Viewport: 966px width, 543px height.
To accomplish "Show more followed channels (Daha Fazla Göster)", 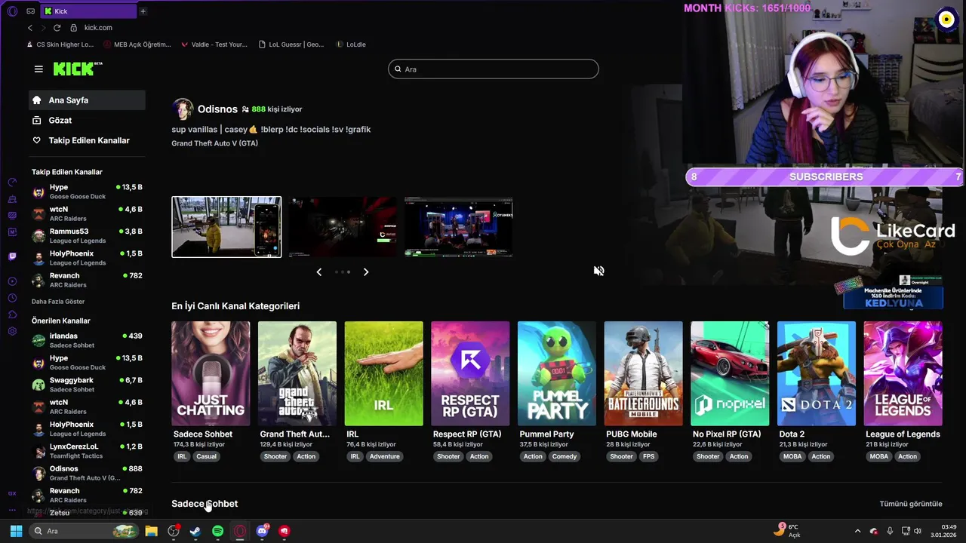I will pos(58,302).
